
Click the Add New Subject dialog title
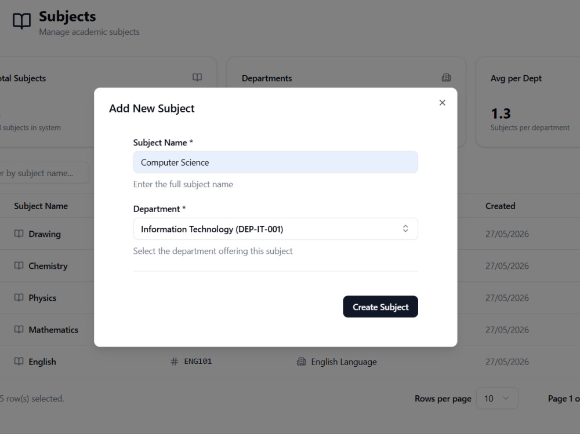click(151, 108)
